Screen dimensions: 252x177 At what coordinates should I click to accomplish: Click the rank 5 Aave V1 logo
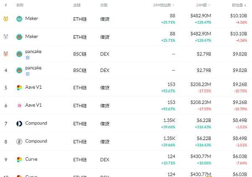pos(19,88)
